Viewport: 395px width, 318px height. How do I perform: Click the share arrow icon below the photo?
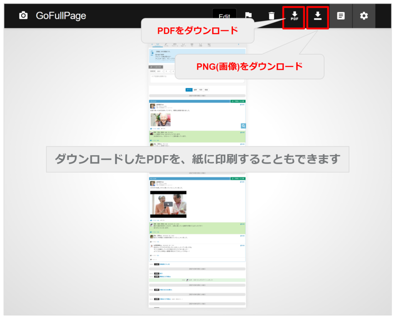click(x=162, y=129)
